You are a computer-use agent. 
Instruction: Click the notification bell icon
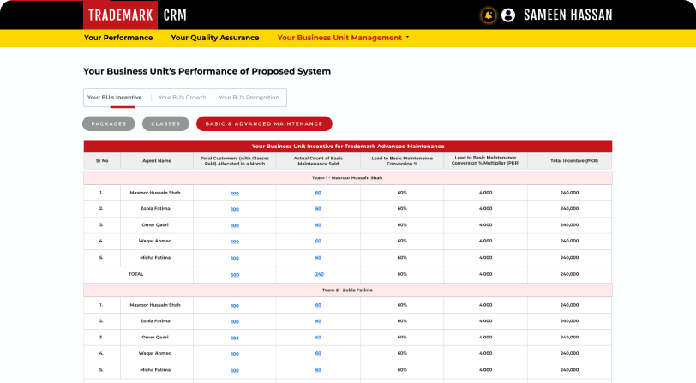tap(489, 15)
